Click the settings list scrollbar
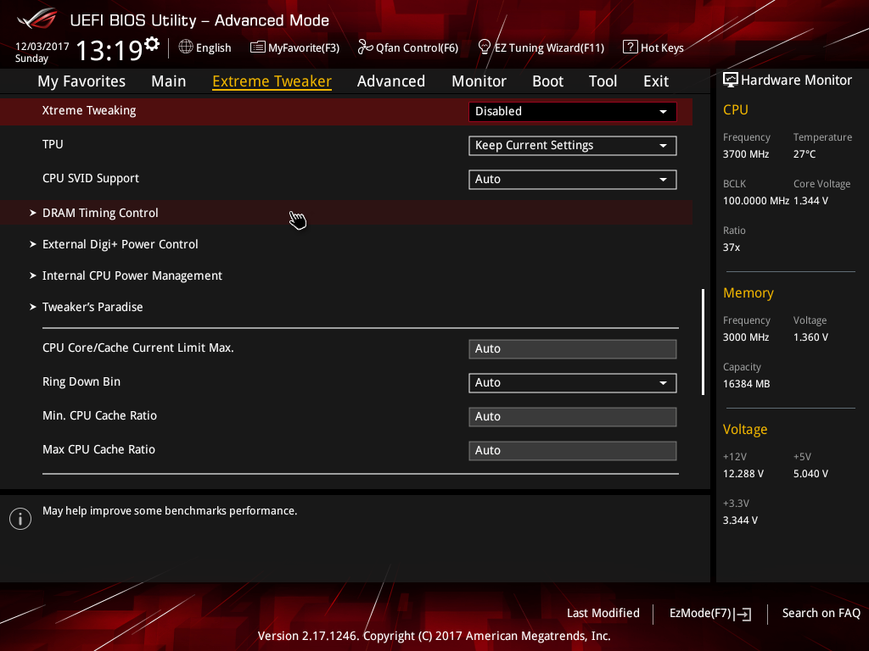The width and height of the screenshot is (869, 651). (704, 342)
